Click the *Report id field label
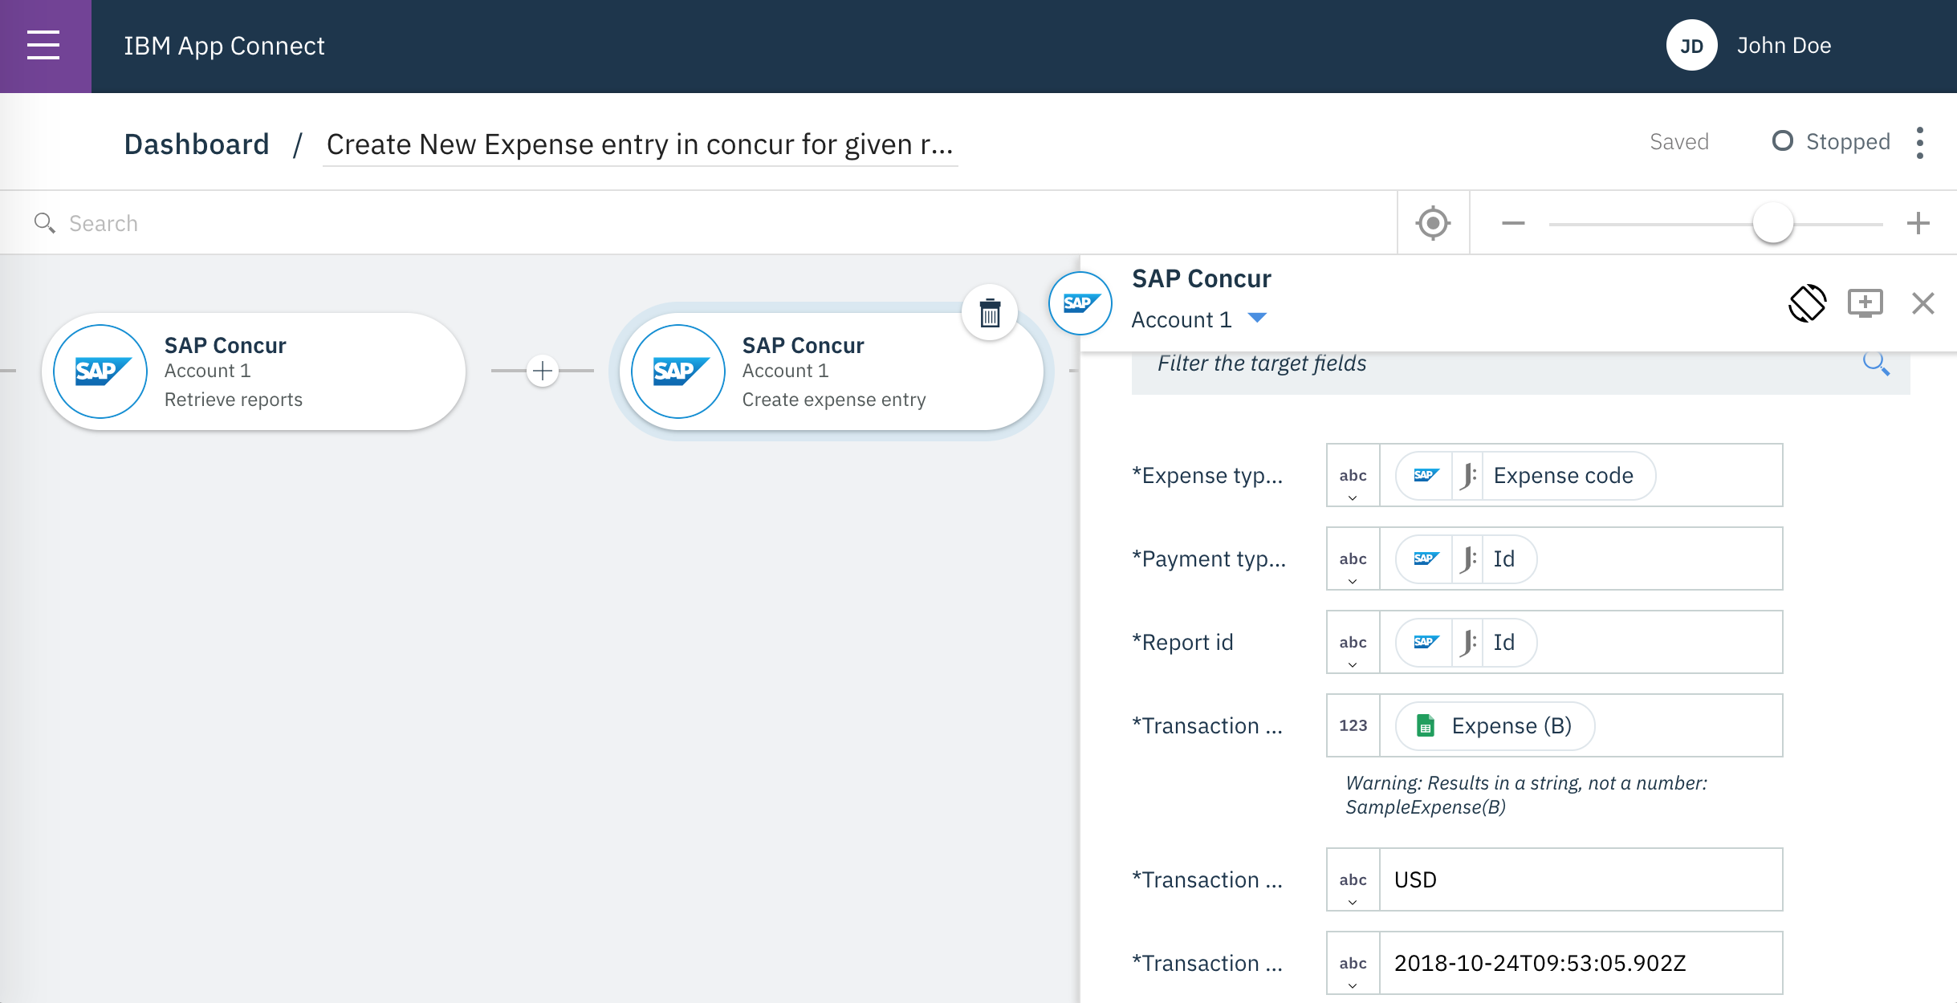Screen dimensions: 1957x1003 point(1182,642)
